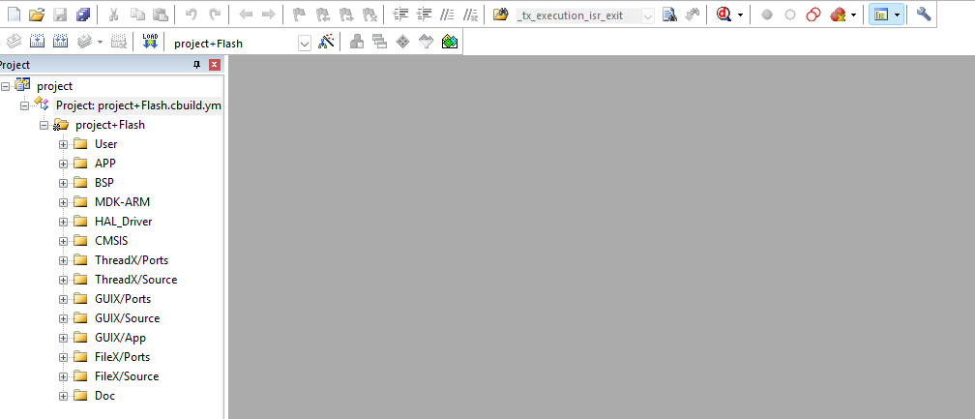Open the Pack Installer icon

coord(450,43)
